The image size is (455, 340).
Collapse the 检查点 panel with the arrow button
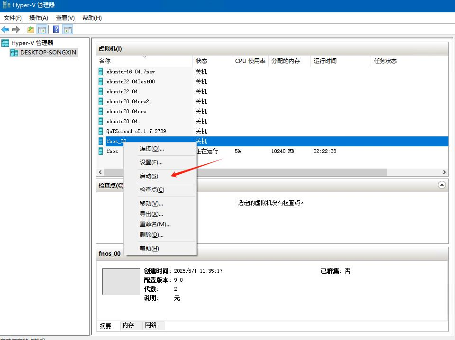click(442, 185)
